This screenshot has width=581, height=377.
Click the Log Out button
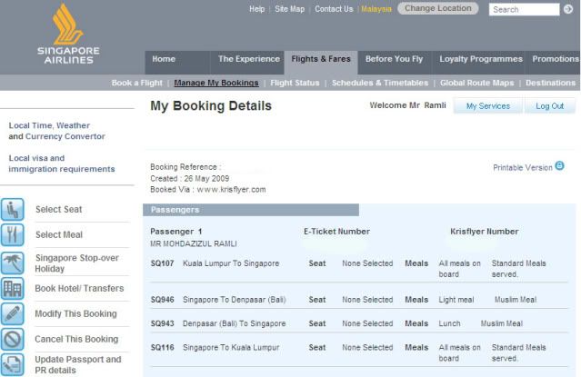tap(549, 106)
